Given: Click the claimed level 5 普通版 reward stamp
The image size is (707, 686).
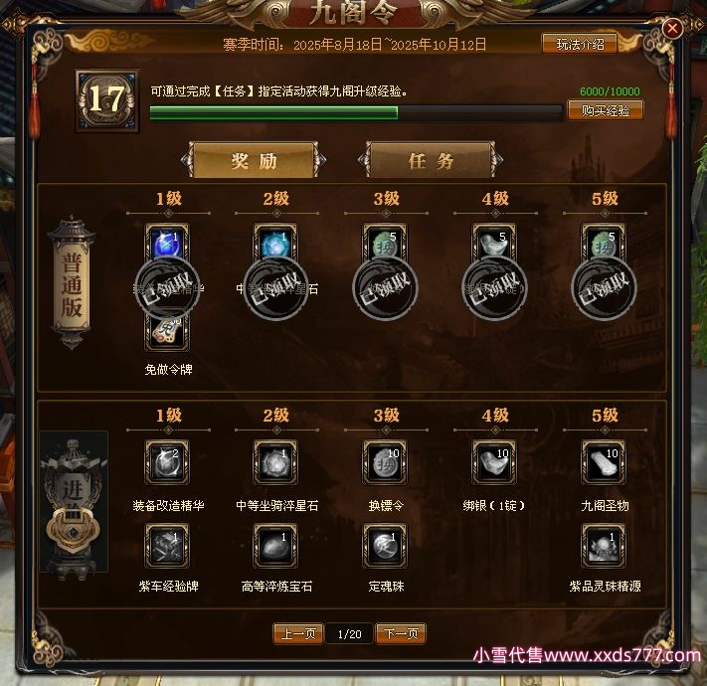Looking at the screenshot, I should coord(604,288).
